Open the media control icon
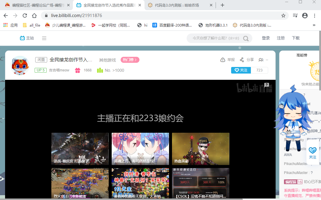This screenshot has width=321, height=200. (x=295, y=16)
